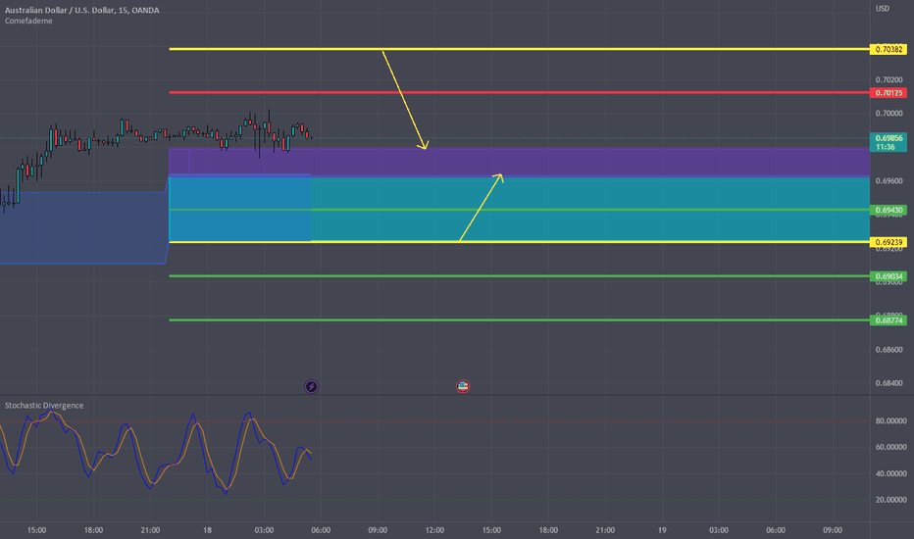Select the yellow 0.69239 price label
The width and height of the screenshot is (914, 539).
pyautogui.click(x=889, y=242)
